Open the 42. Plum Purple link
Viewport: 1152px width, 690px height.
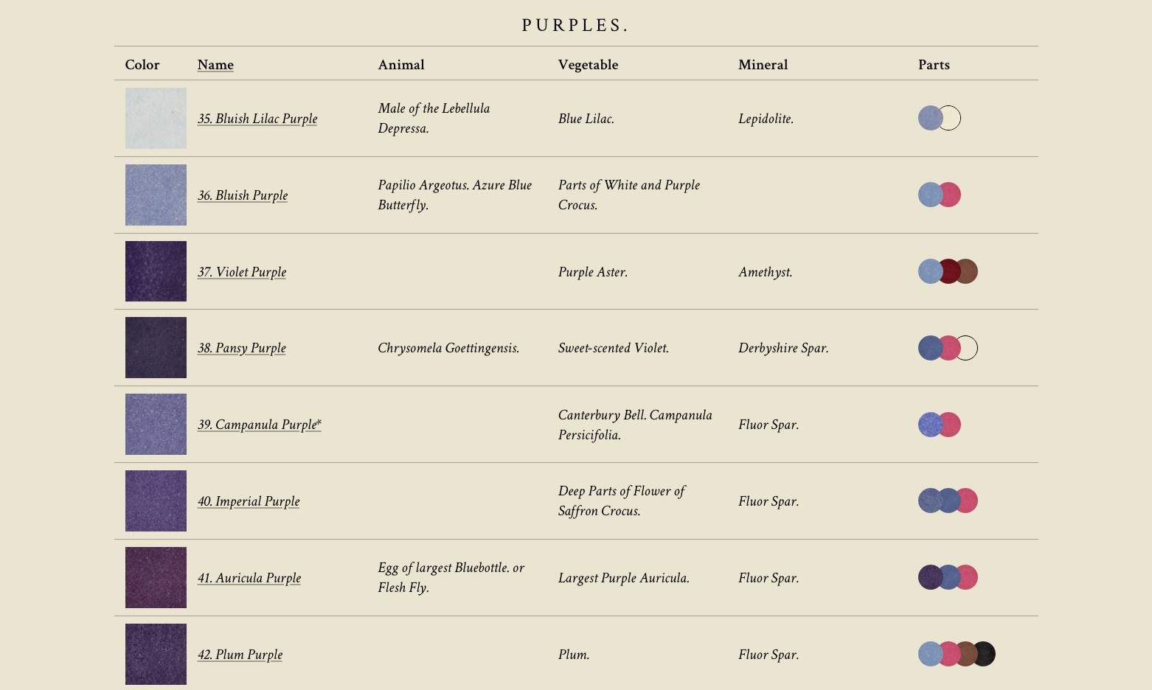(x=240, y=655)
